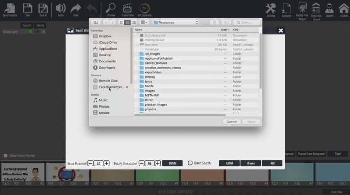Switch file dialog to list view
350x195 pixels.
point(127,22)
